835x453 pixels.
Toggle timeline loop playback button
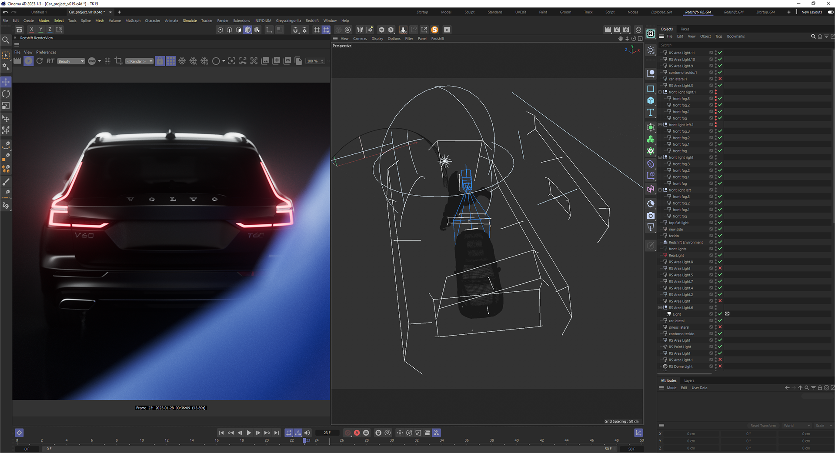(x=289, y=433)
